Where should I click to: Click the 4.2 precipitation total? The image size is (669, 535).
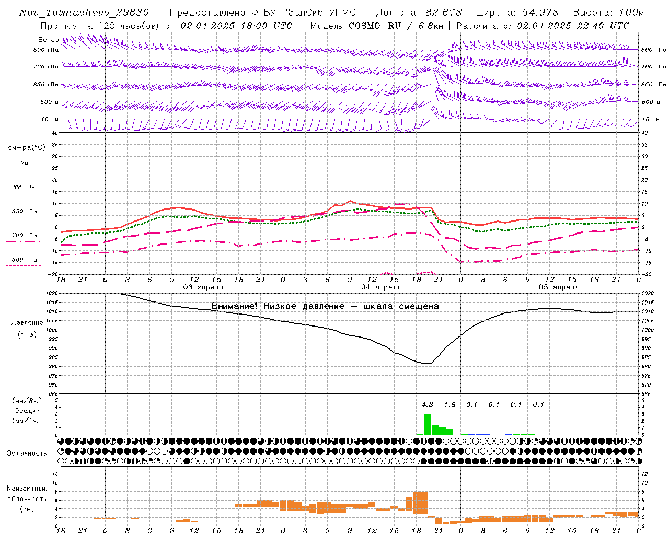click(428, 404)
